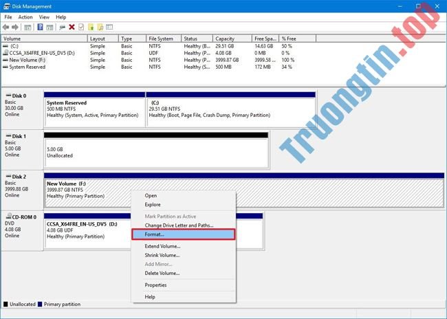Click the last toolbar icon for view settings
Image resolution: width=447 pixels, height=319 pixels.
(109, 27)
